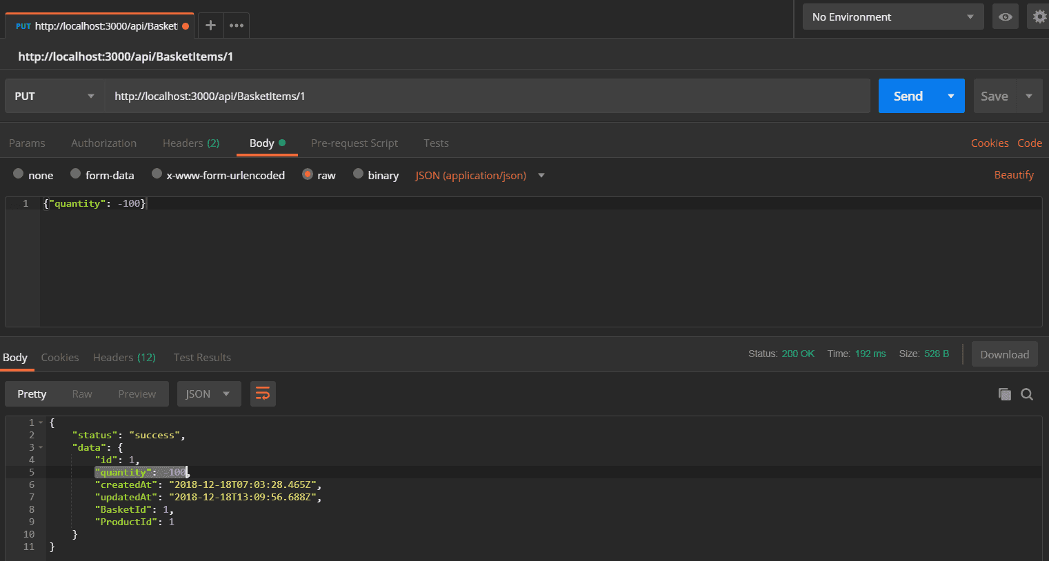Open the Tests tab
1049x561 pixels.
[436, 143]
